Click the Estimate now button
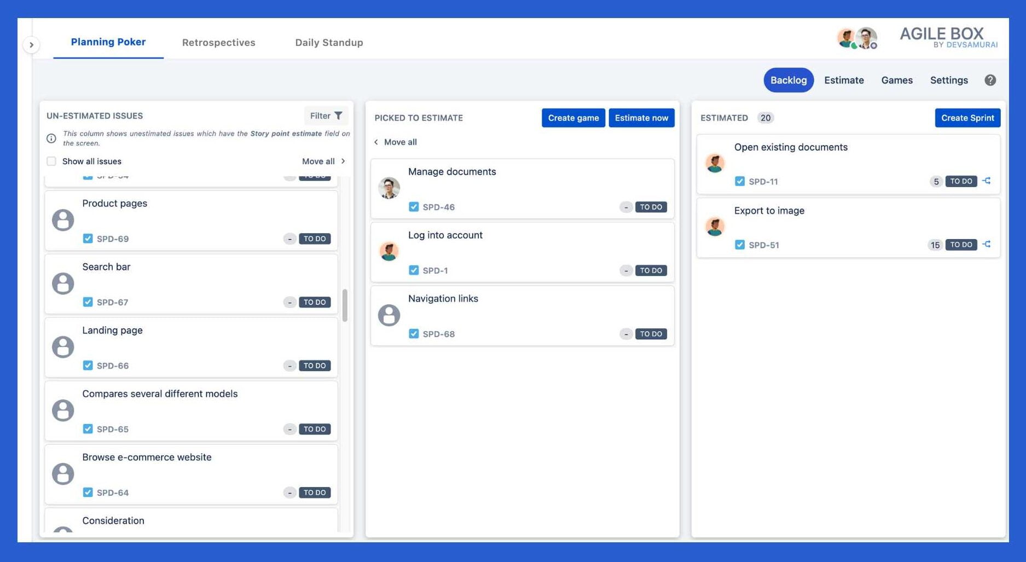This screenshot has height=562, width=1026. [641, 118]
